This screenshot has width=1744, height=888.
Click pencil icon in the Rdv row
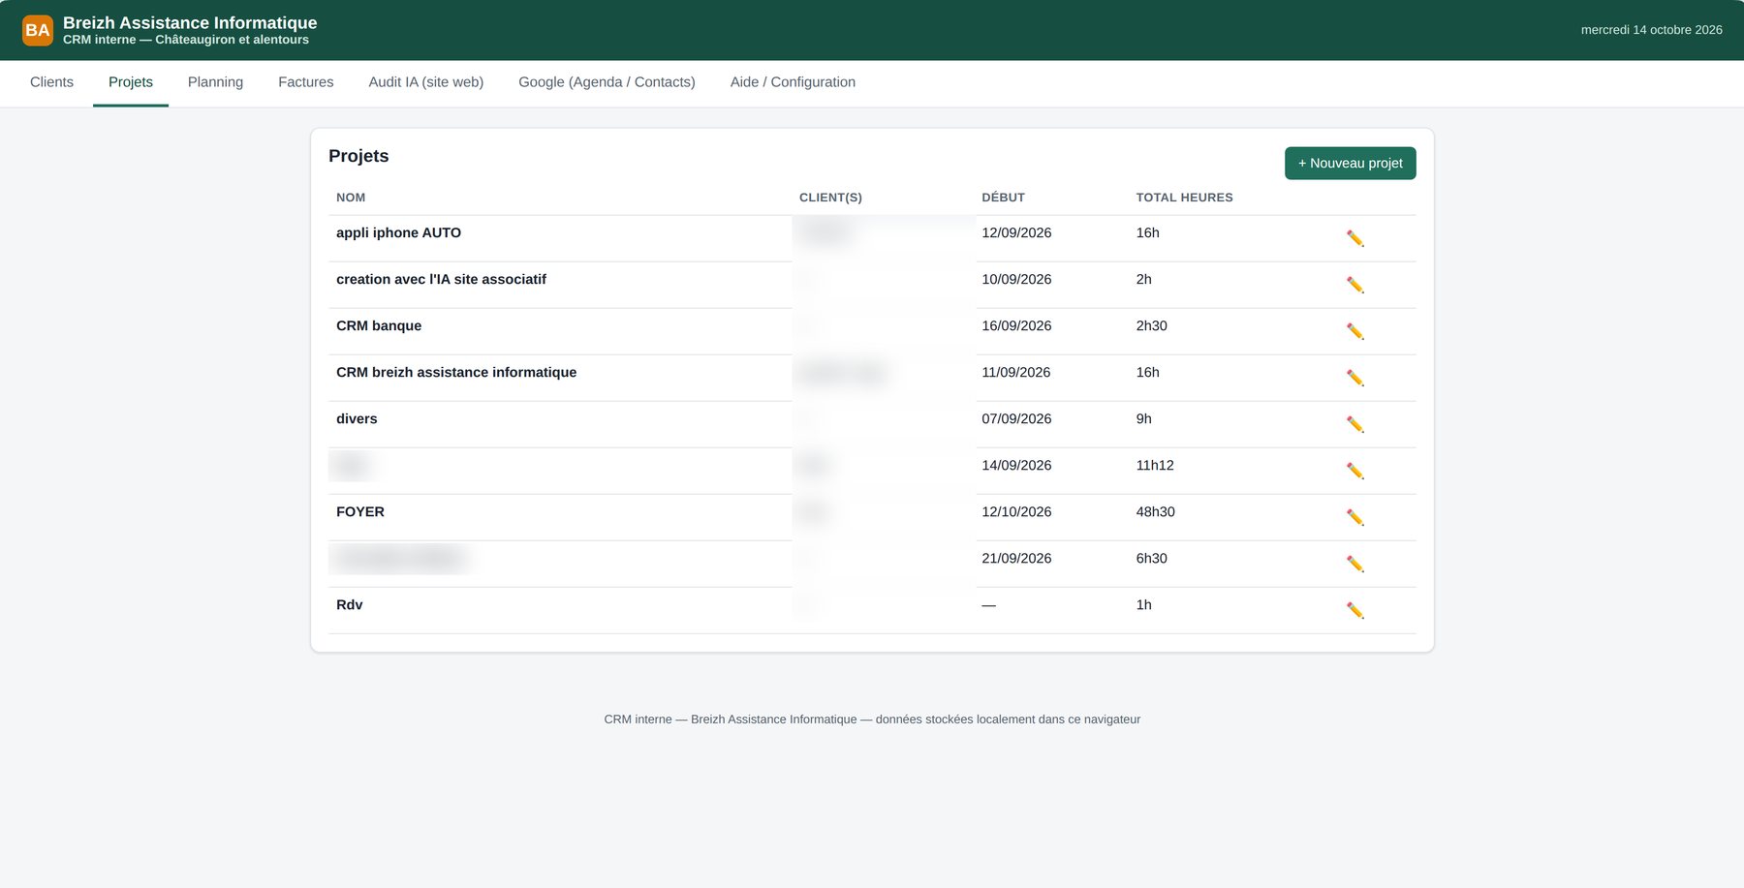click(x=1355, y=610)
